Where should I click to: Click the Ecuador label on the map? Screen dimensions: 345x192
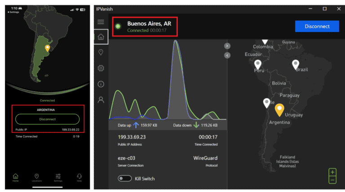coord(253,54)
